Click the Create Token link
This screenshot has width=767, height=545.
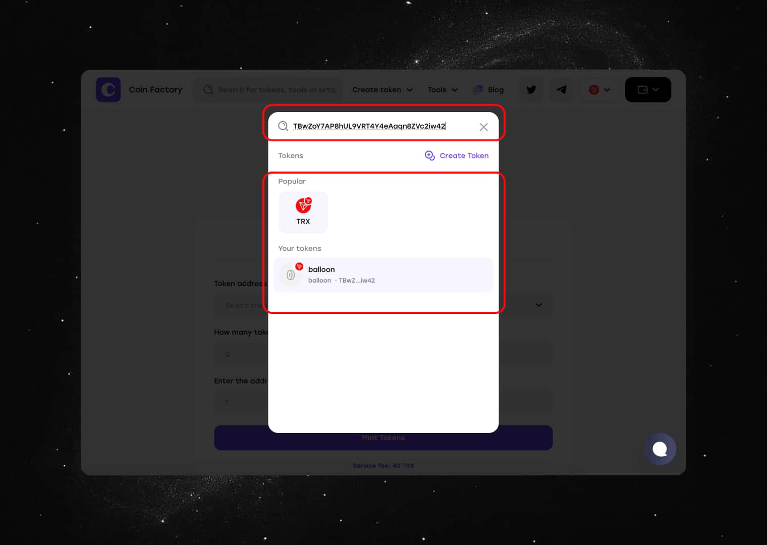[x=457, y=155]
